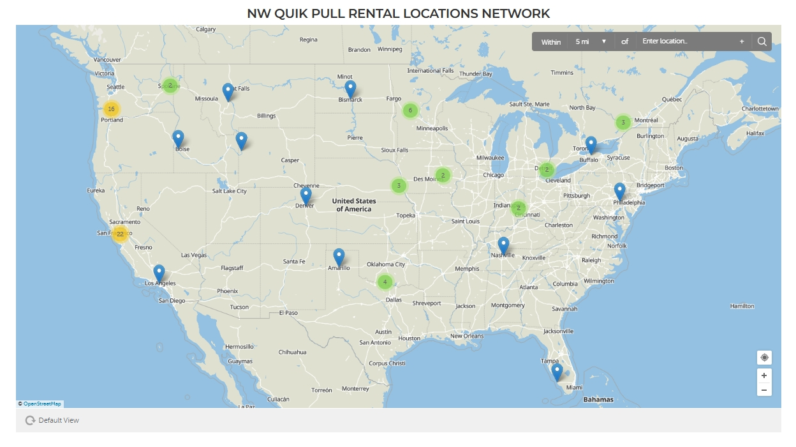Select the Toronto location pin

(591, 142)
